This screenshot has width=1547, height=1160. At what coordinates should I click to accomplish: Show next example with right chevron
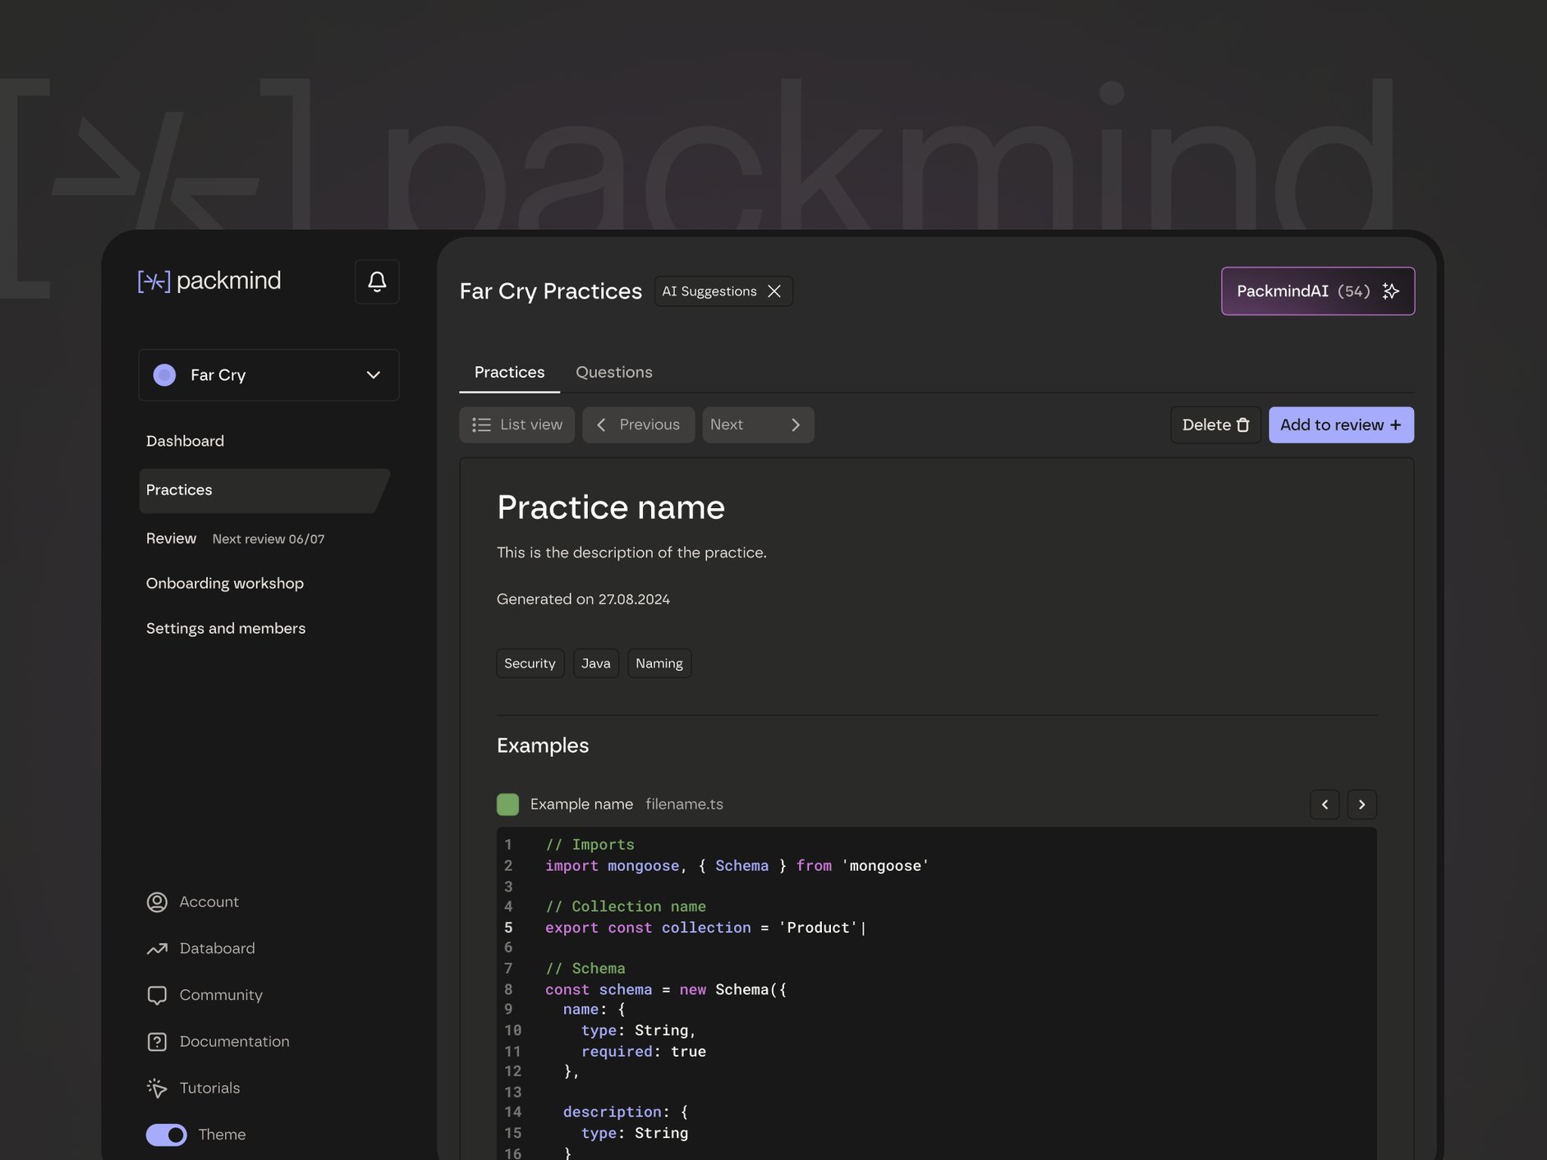(1361, 805)
